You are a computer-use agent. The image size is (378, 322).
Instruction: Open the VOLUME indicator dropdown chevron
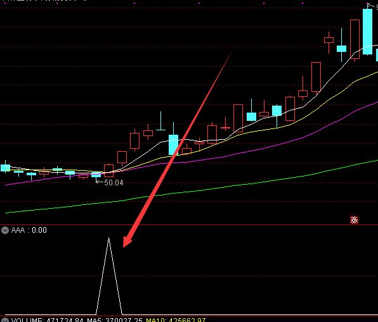(5, 320)
